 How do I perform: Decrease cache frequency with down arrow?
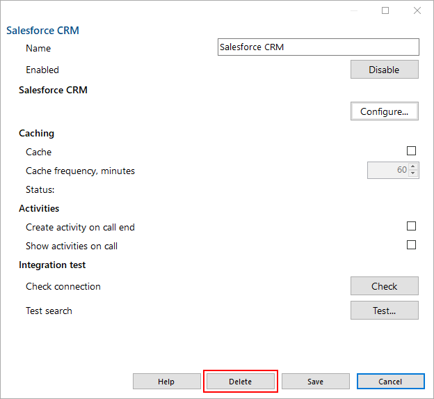click(x=413, y=173)
